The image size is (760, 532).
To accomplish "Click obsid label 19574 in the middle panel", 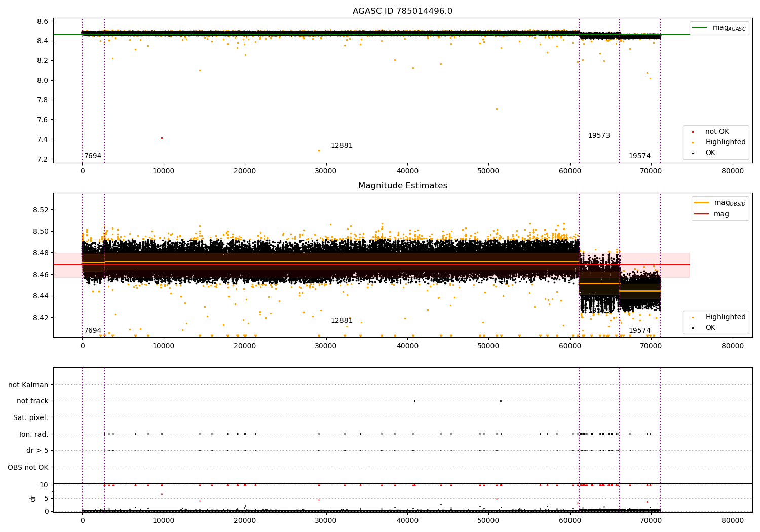I will coord(639,331).
